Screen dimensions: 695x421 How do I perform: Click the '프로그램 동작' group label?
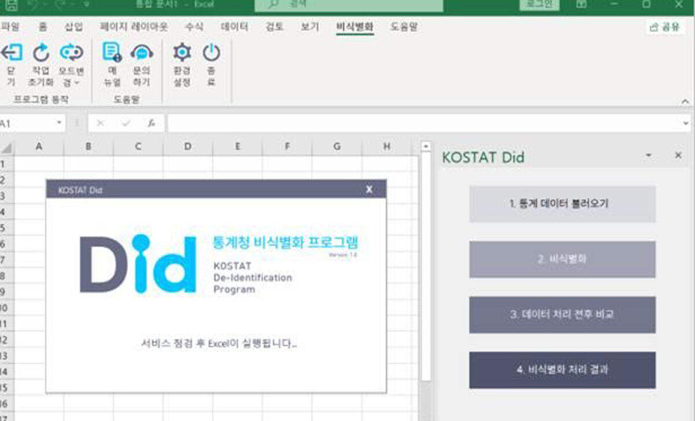point(41,99)
